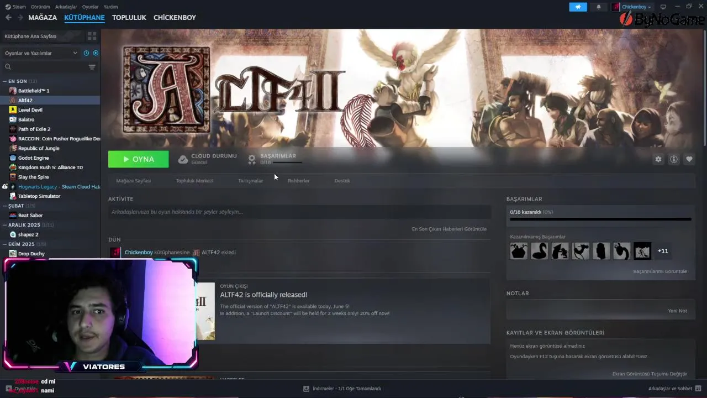This screenshot has width=707, height=398.
Task: Click the Cloud Durumu status icon
Action: pyautogui.click(x=183, y=159)
